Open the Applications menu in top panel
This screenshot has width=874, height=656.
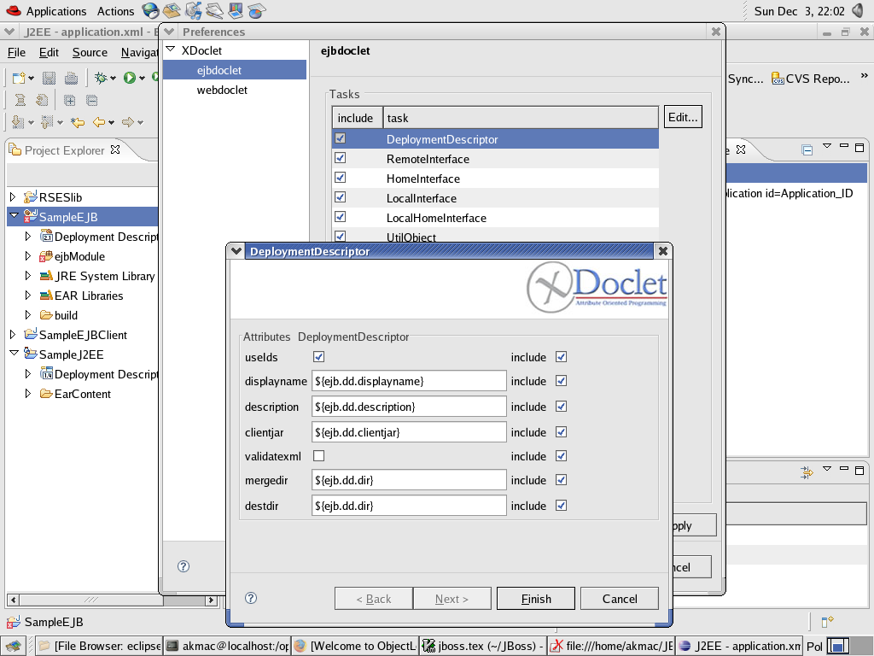pos(56,11)
